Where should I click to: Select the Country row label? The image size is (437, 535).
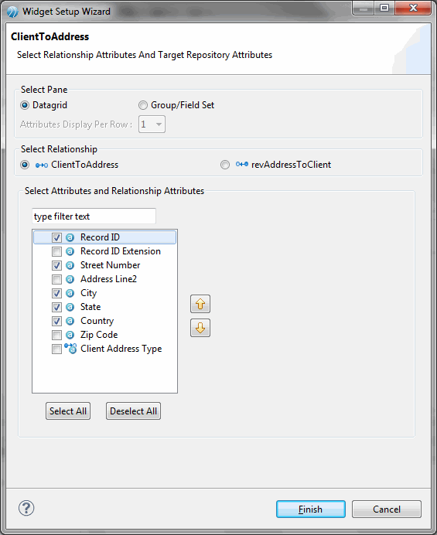tap(97, 321)
